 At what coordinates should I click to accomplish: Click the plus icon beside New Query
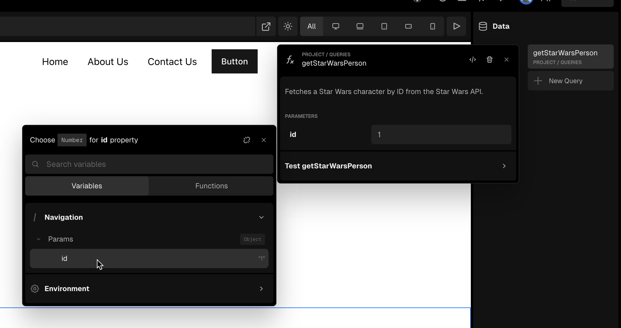[x=538, y=81]
